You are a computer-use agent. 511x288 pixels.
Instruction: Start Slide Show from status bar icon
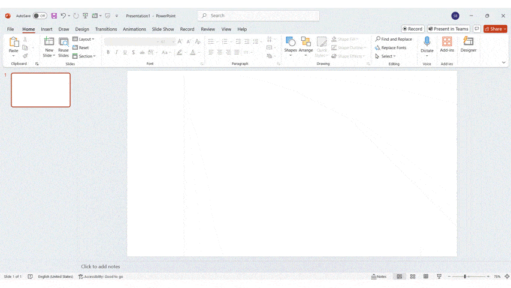[439, 277]
